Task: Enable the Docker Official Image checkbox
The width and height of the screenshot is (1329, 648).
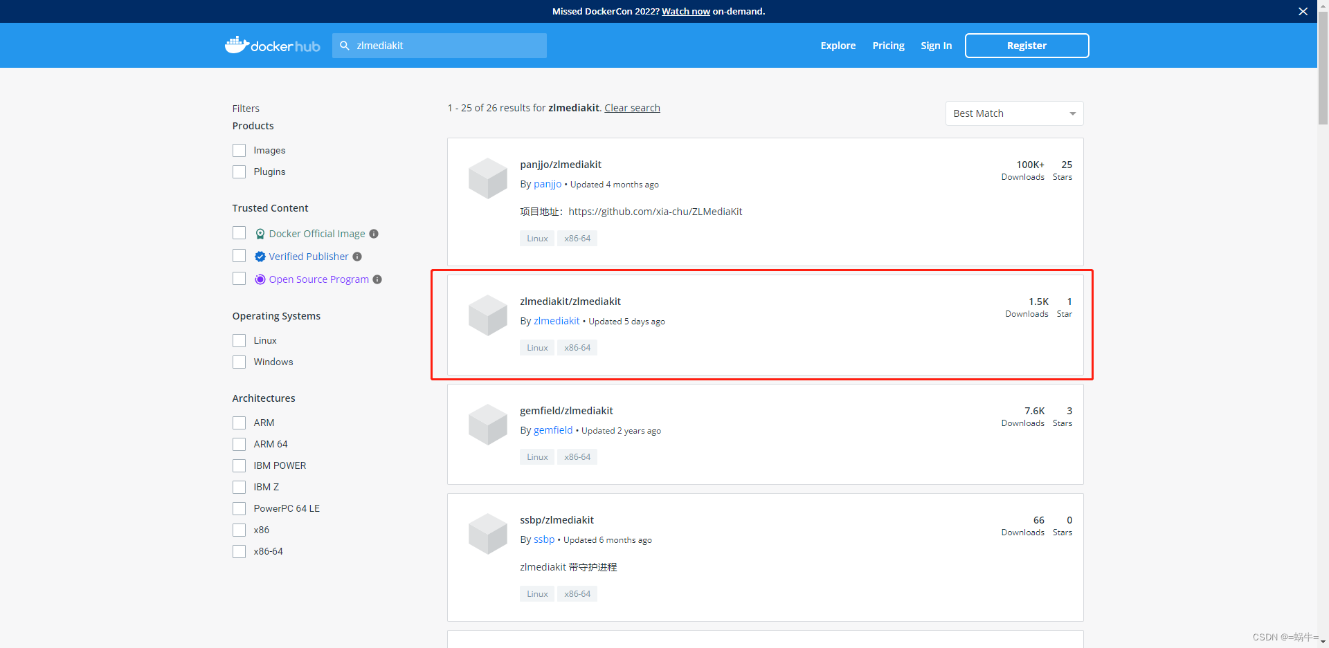Action: pos(239,233)
